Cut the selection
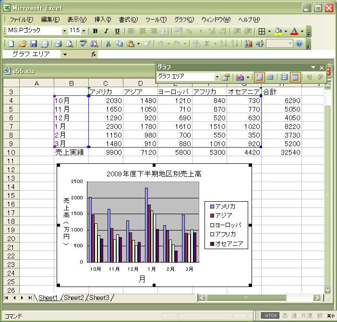The height and width of the screenshot is (322, 337). point(108,44)
